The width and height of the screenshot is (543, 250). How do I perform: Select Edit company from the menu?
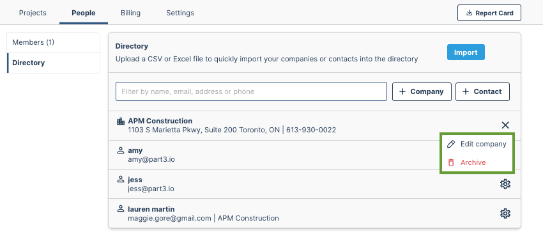click(477, 145)
